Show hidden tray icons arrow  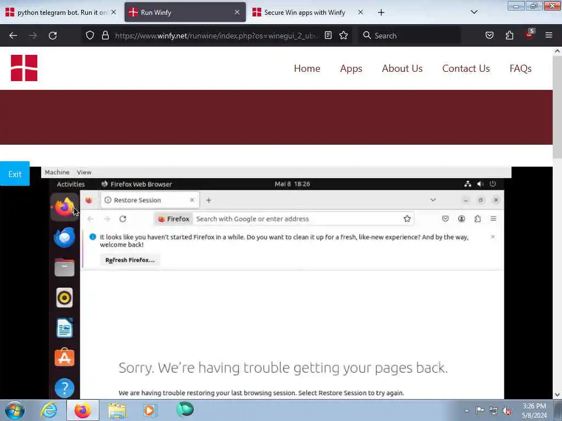467,411
